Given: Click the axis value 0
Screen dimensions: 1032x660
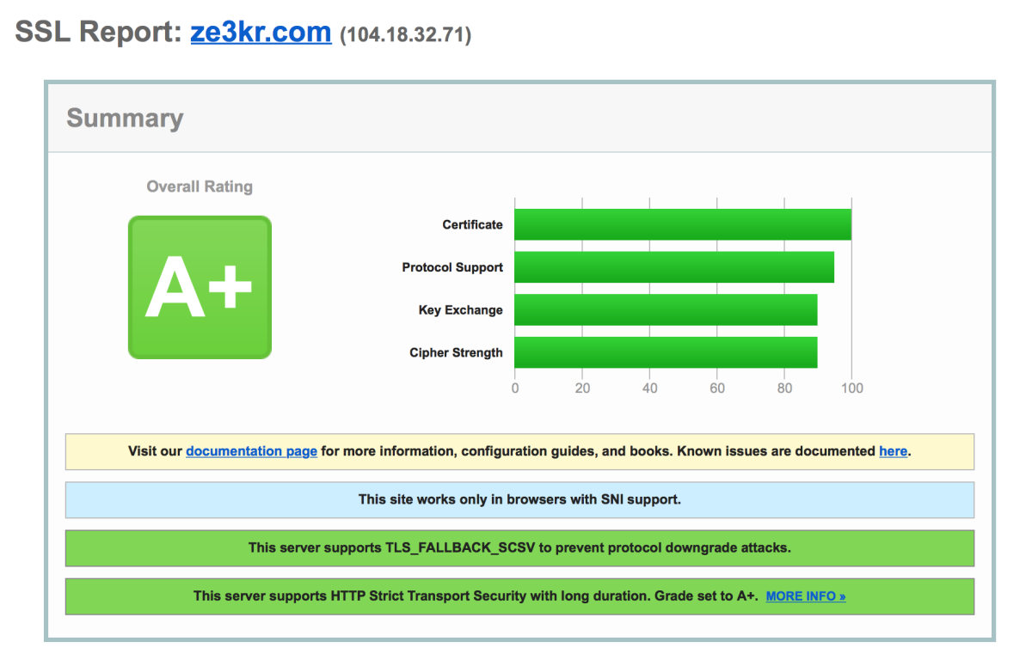Looking at the screenshot, I should click(514, 388).
